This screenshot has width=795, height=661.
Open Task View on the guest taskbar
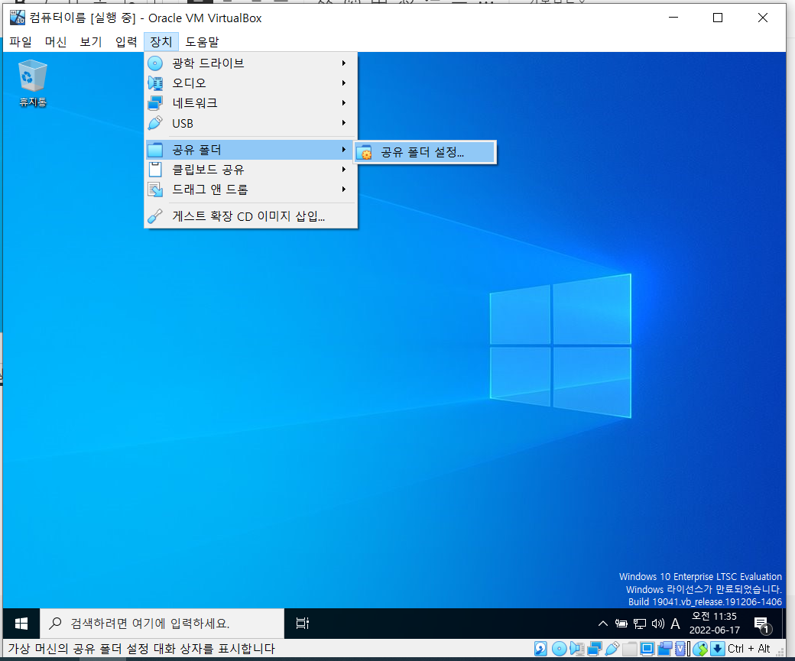[303, 624]
